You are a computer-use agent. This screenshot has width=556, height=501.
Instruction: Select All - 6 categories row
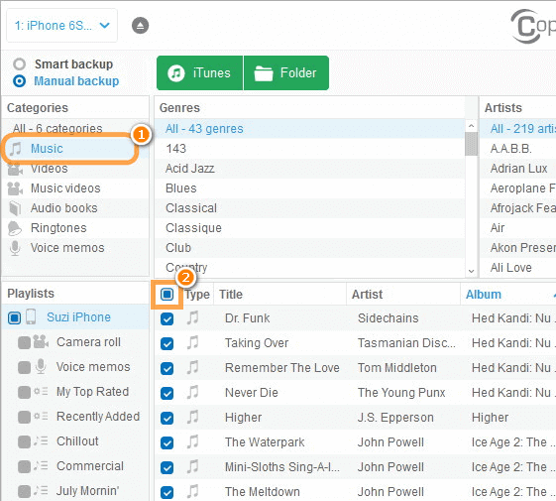(75, 128)
